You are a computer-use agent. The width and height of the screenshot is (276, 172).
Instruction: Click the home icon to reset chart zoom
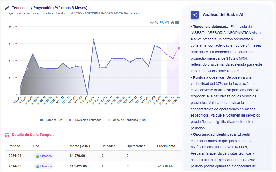coord(172,22)
